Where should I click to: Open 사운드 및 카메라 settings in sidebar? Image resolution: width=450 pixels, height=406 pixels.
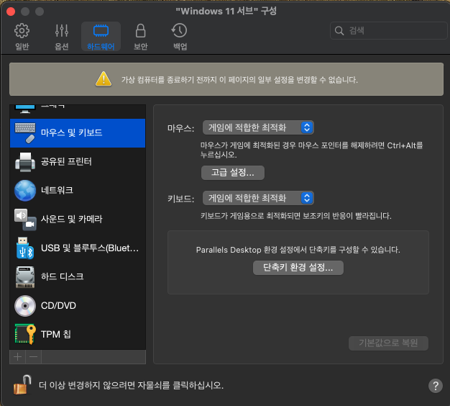tap(70, 219)
